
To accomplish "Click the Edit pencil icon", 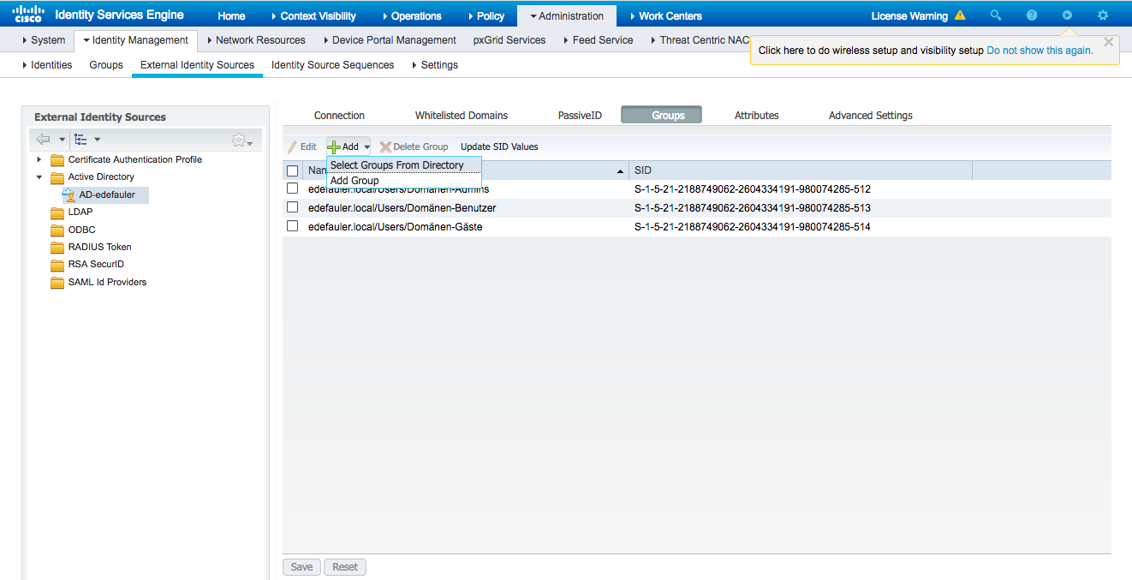I will point(292,147).
